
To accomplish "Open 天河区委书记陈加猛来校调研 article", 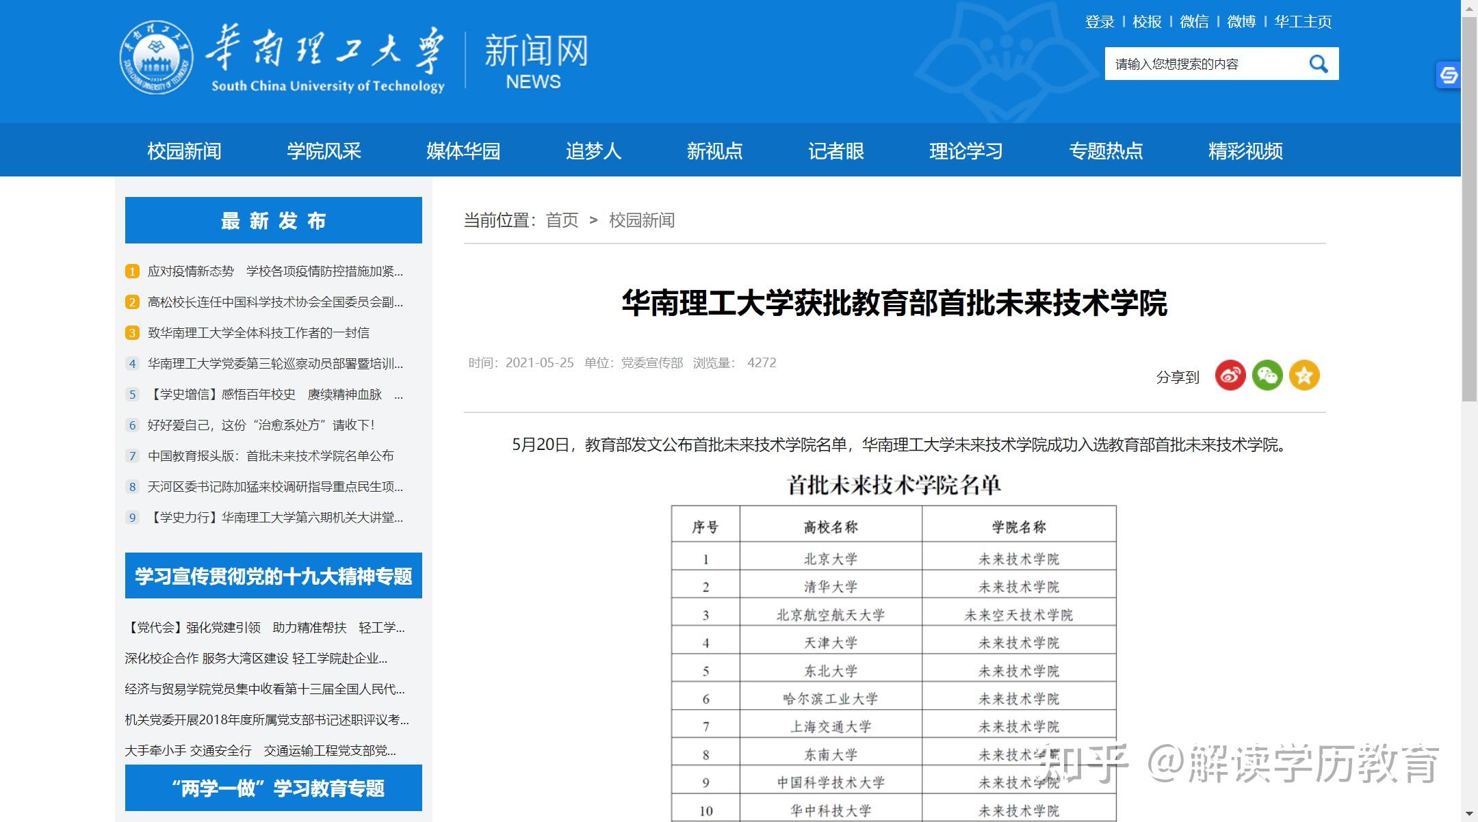I will click(275, 487).
